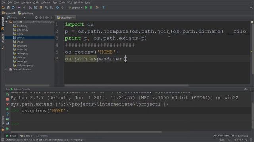Toggle the Project side tool window
Screen dimensions: 254x142
(3, 23)
